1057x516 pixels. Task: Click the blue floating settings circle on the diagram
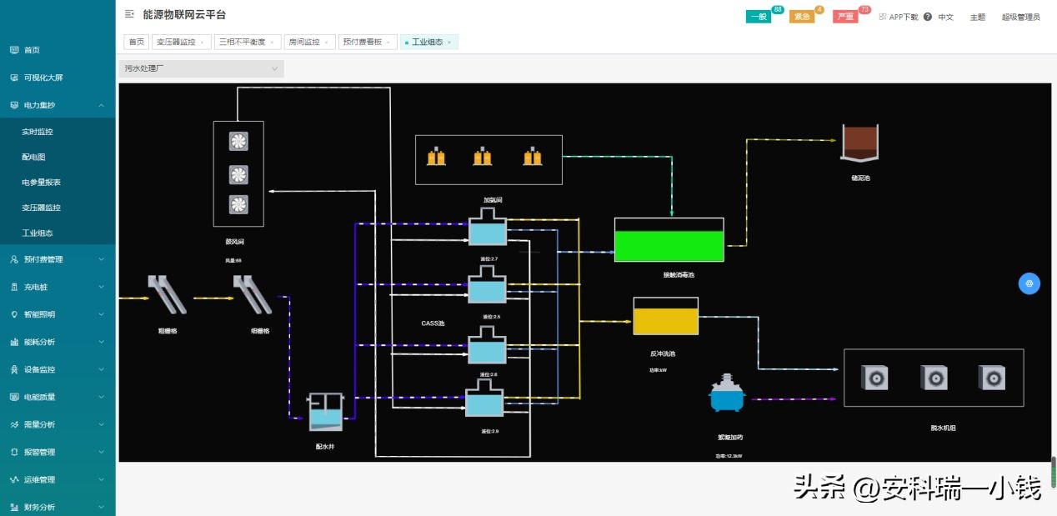click(x=1029, y=283)
